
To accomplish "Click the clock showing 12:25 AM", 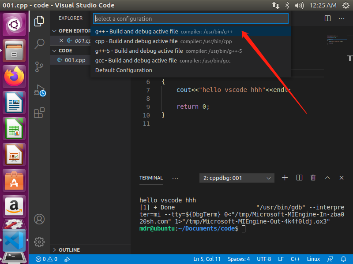I will 323,5.
